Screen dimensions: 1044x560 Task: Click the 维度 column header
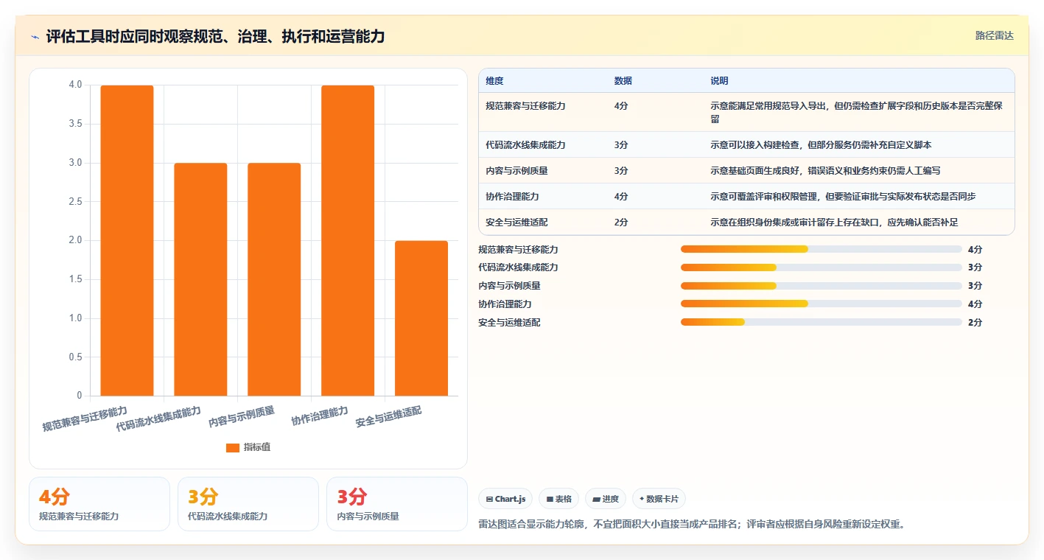point(494,80)
